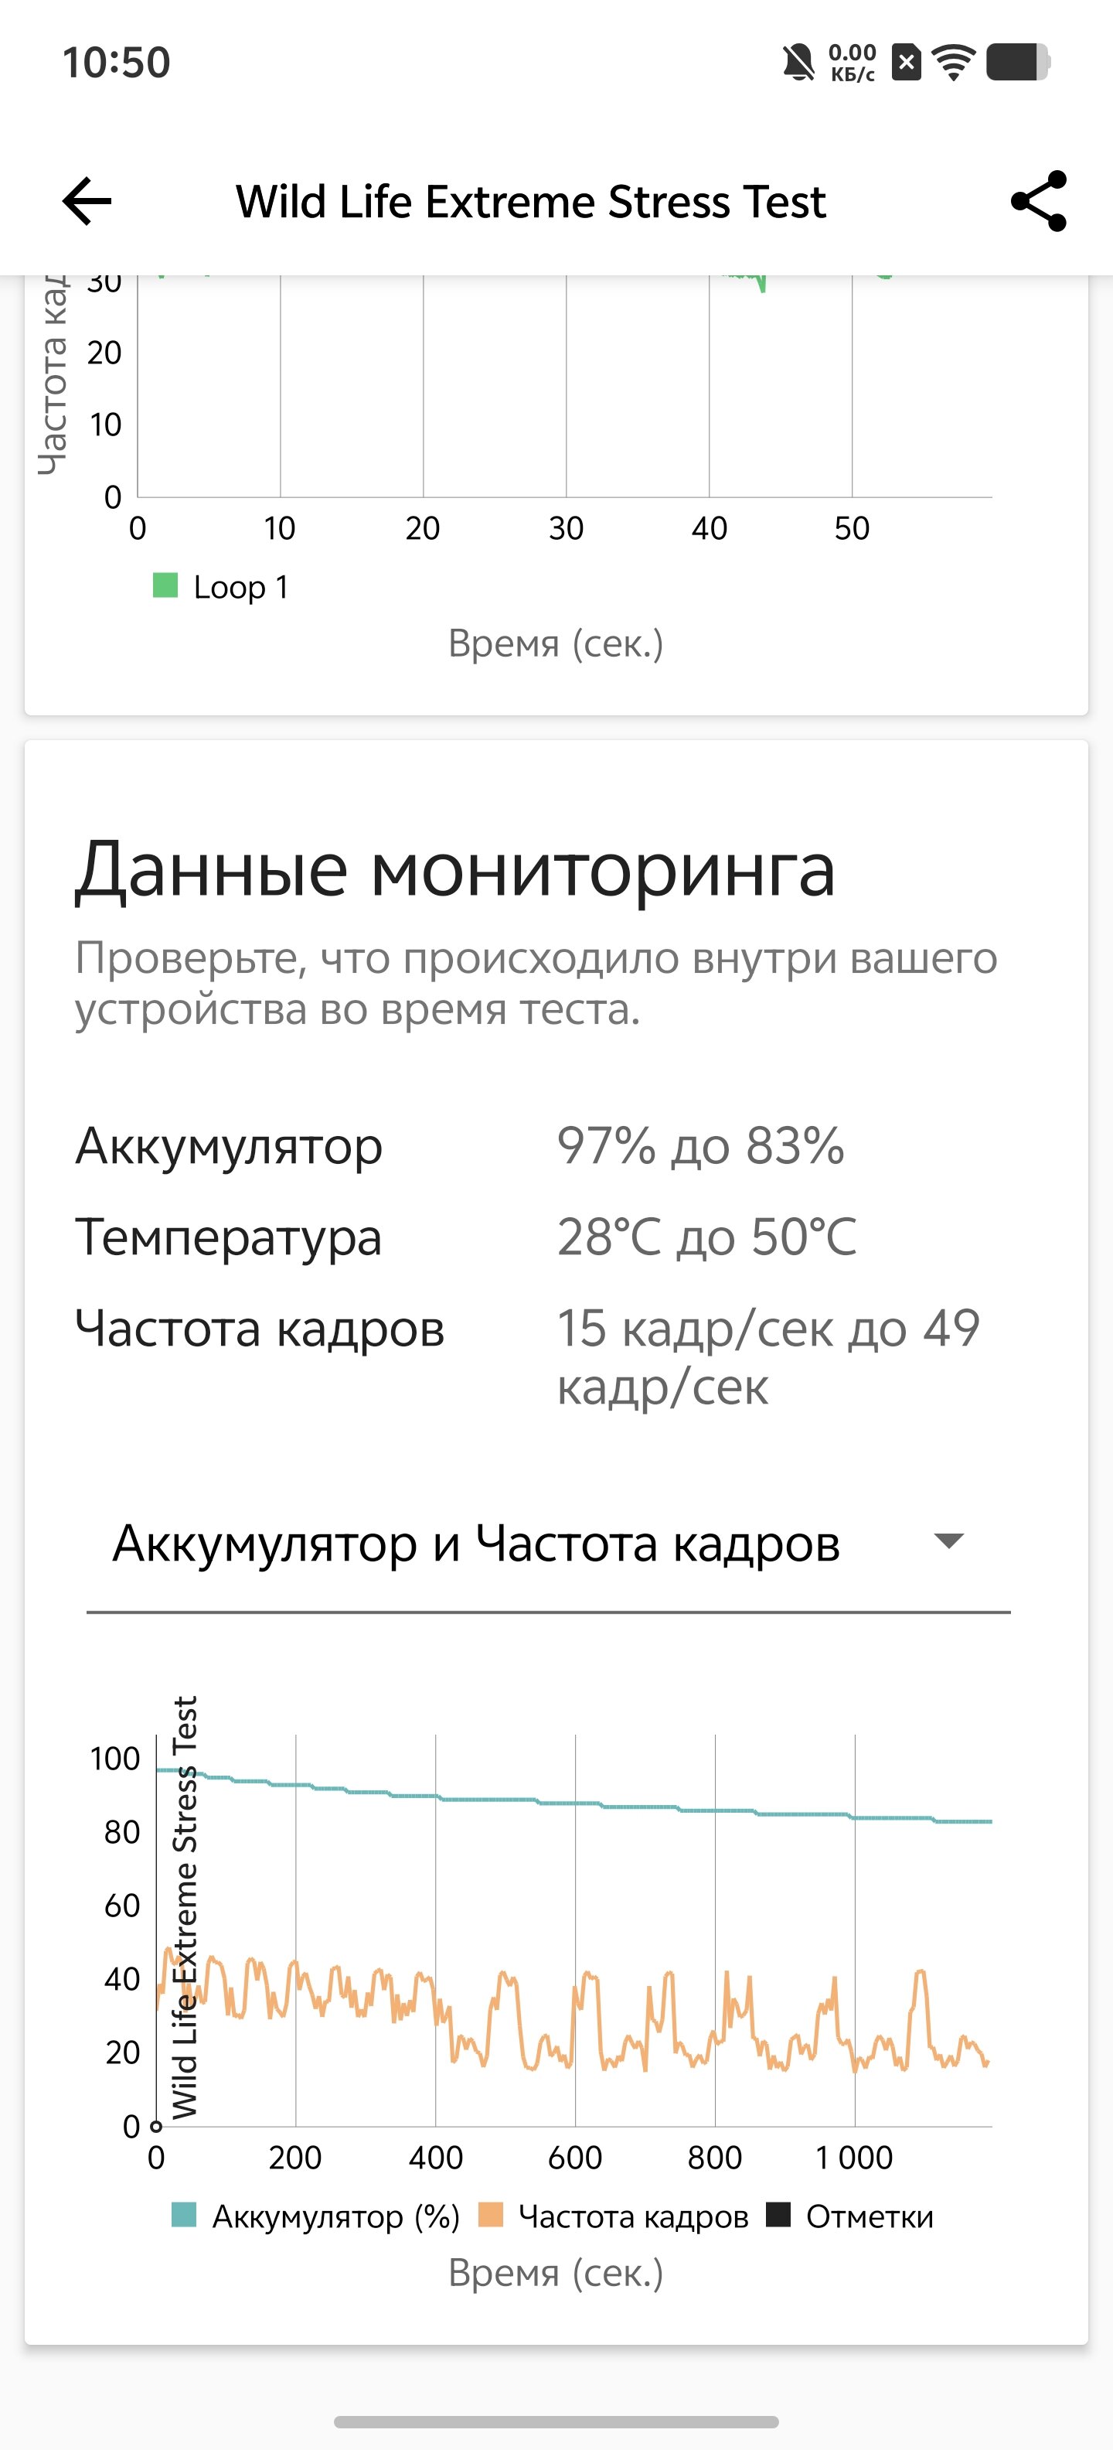Tap the SIM card error icon
The width and height of the screenshot is (1113, 2450).
[906, 63]
